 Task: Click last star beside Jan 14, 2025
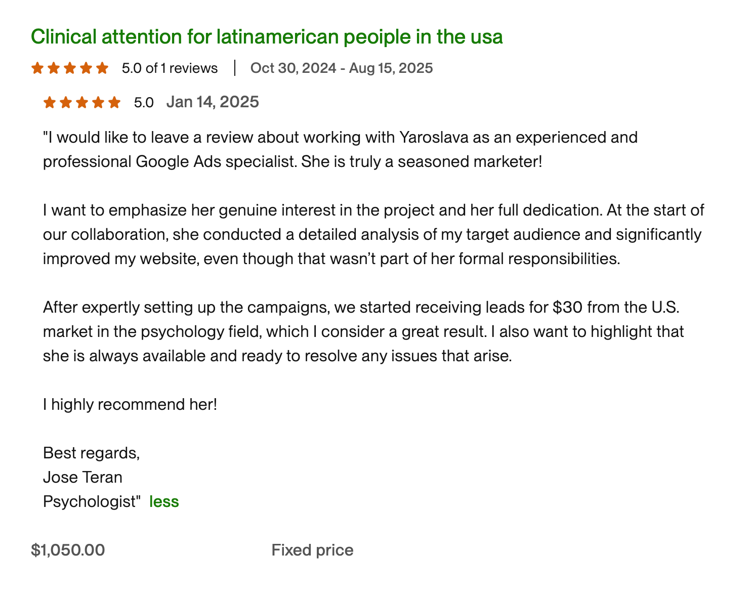click(115, 103)
